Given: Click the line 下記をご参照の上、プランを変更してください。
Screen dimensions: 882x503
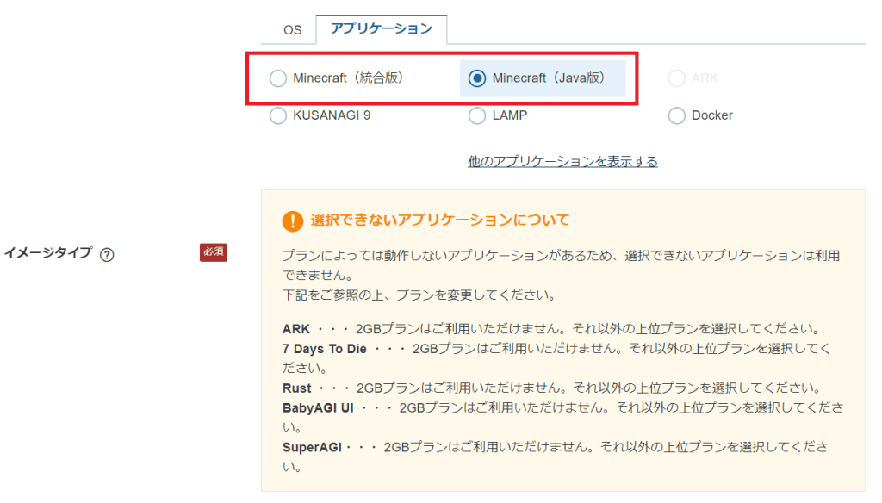Looking at the screenshot, I should pyautogui.click(x=419, y=295).
